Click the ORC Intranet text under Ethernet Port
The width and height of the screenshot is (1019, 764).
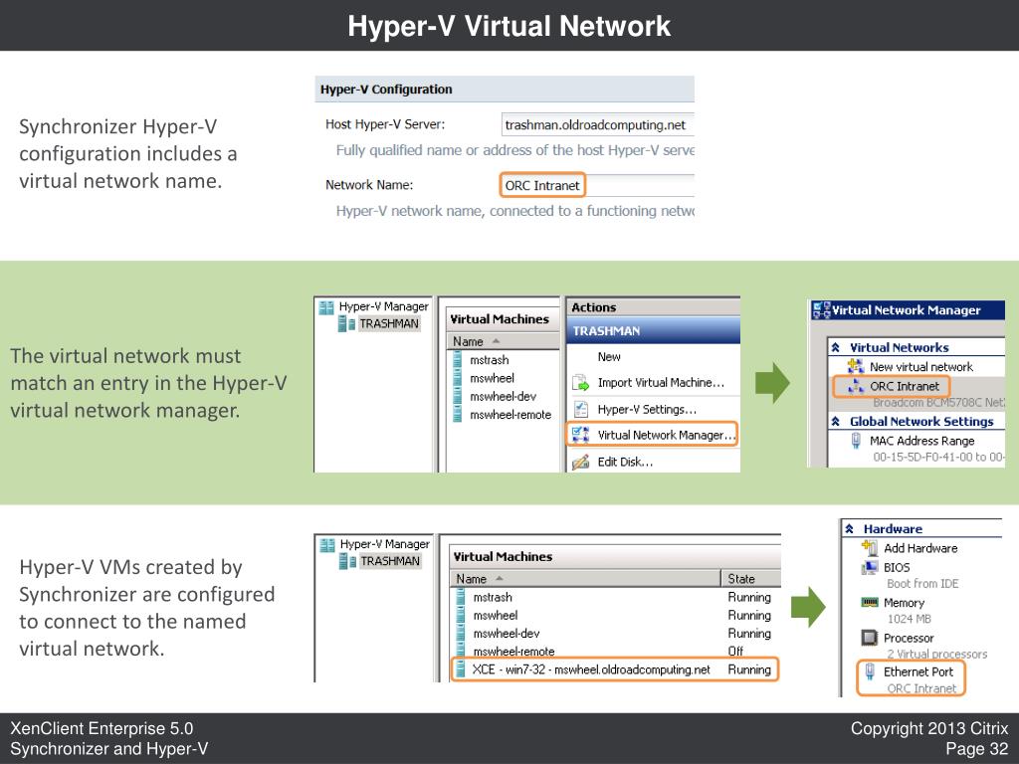tap(921, 688)
